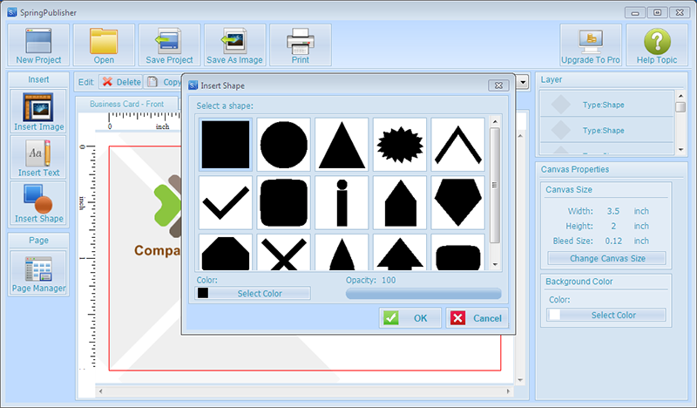This screenshot has height=408, width=697.
Task: Open a project with the Open folder icon
Action: point(104,44)
